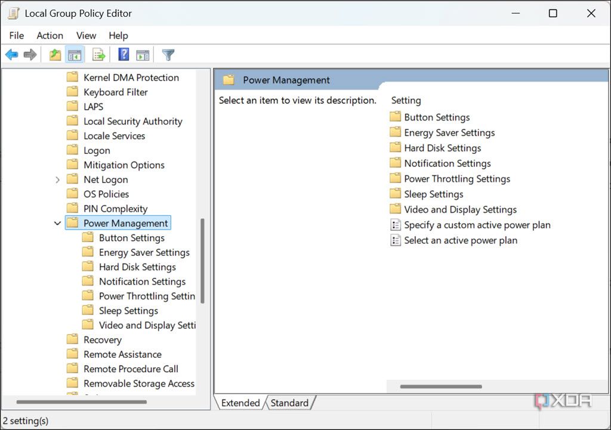611x430 pixels.
Task: Click "Select an active power plan" text
Action: pos(461,240)
